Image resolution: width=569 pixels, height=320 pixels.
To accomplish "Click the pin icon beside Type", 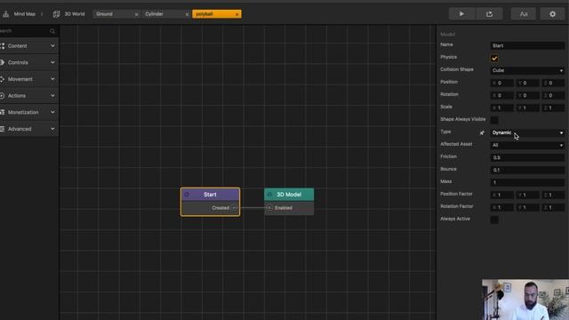I will [x=482, y=132].
